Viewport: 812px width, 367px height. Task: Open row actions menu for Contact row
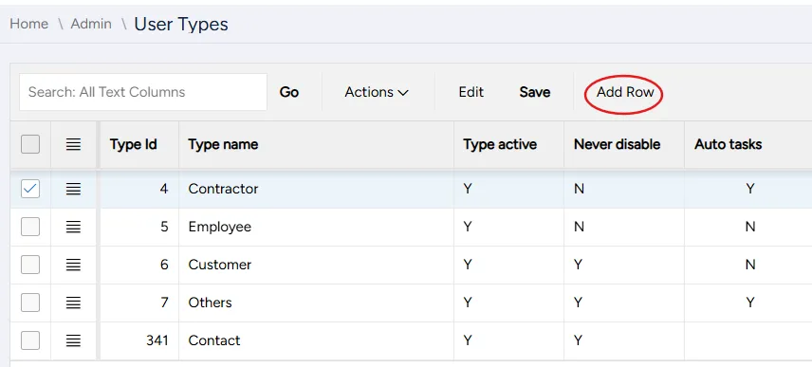pos(74,340)
